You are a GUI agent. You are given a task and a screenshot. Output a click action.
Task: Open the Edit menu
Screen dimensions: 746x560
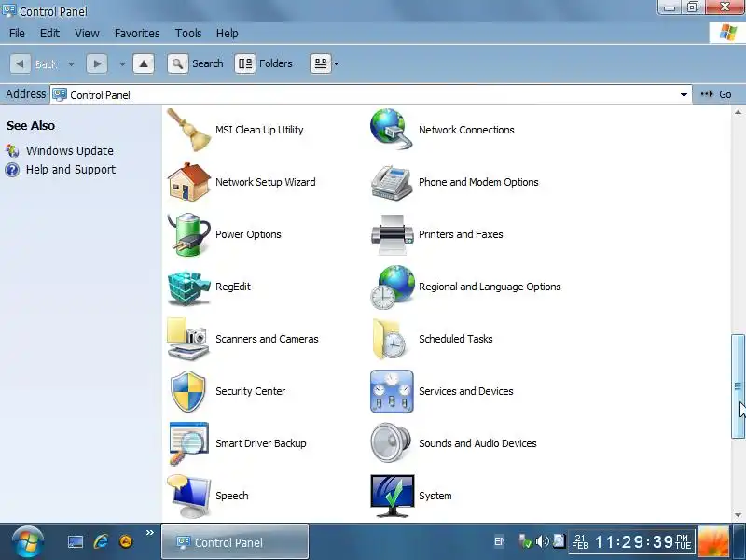pyautogui.click(x=49, y=34)
